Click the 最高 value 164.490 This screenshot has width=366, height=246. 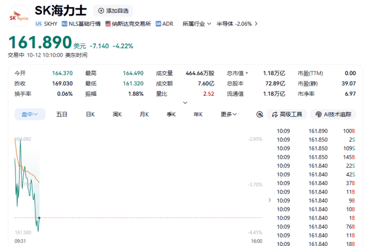pos(133,73)
